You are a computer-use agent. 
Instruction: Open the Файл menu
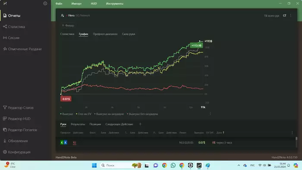click(x=59, y=3)
